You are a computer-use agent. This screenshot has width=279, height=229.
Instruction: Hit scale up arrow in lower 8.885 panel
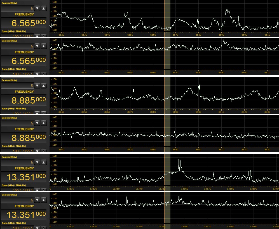pos(43,123)
